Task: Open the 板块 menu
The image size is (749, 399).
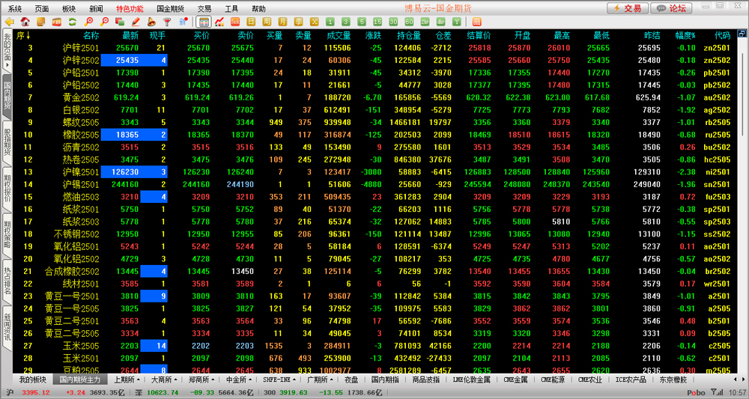Action: coord(69,8)
